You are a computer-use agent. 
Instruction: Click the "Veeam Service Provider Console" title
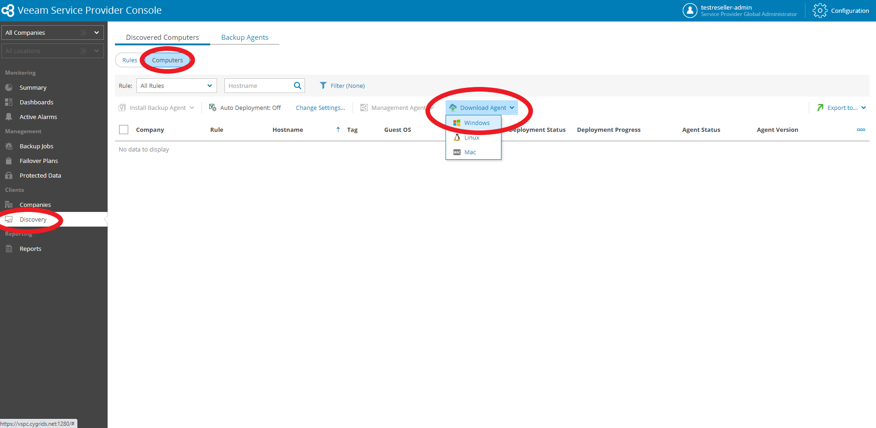pos(89,10)
